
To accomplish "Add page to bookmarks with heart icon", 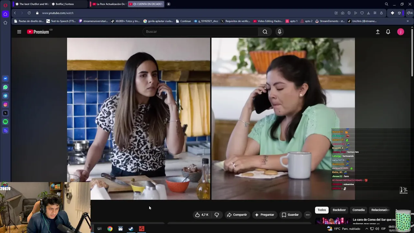I will (362, 13).
